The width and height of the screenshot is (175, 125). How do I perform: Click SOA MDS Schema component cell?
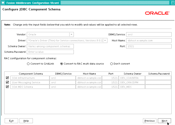tap(30, 87)
